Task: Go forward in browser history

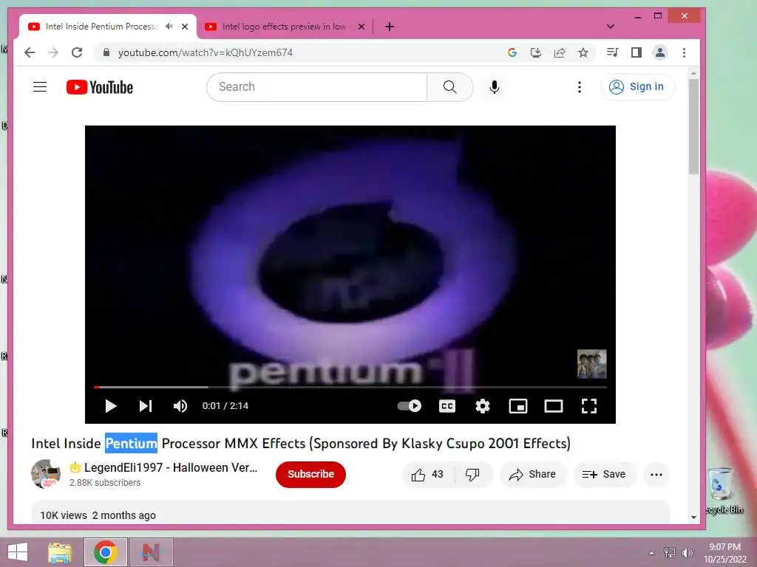Action: [x=53, y=52]
